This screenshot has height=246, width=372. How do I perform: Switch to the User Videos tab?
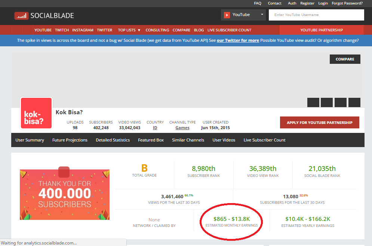click(x=224, y=140)
